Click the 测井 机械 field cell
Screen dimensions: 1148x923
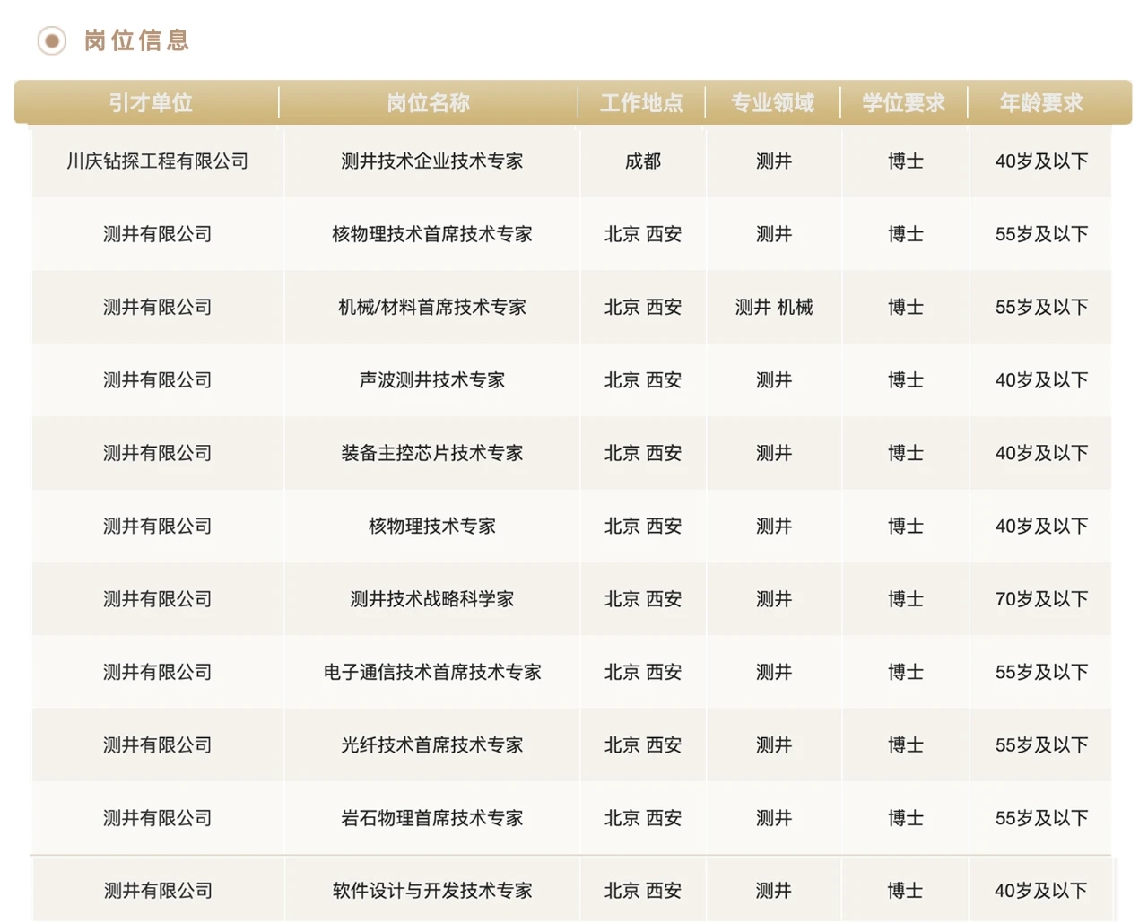pyautogui.click(x=774, y=308)
